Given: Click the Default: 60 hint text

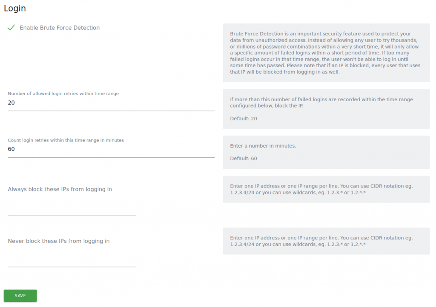Looking at the screenshot, I should click(244, 159).
